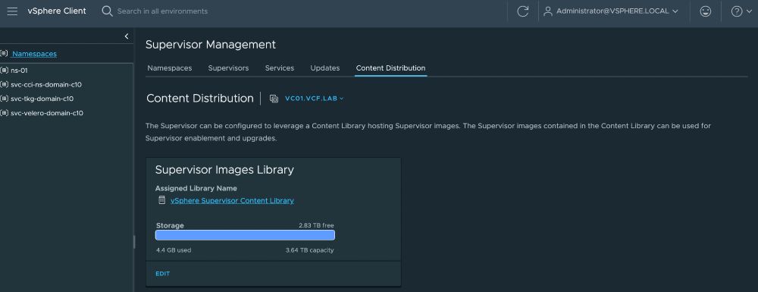758x292 pixels.
Task: Switch to the Updates tab
Action: pos(325,68)
